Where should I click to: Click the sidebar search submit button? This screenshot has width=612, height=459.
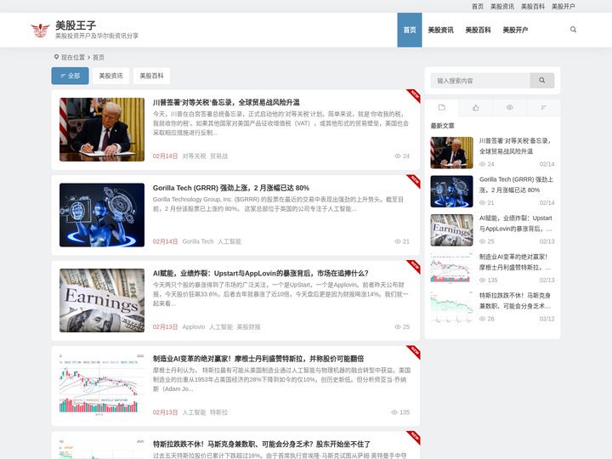click(x=541, y=81)
